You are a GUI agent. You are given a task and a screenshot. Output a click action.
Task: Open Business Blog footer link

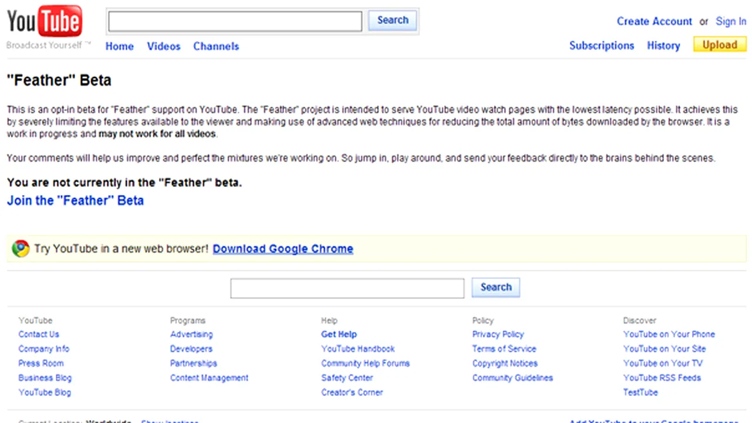[x=45, y=378]
